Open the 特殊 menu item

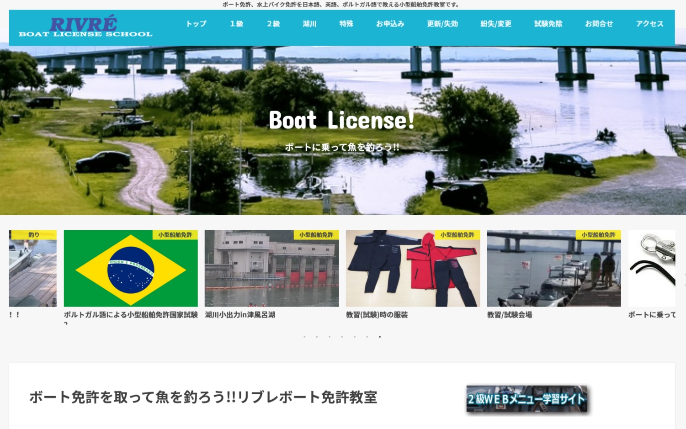(346, 24)
